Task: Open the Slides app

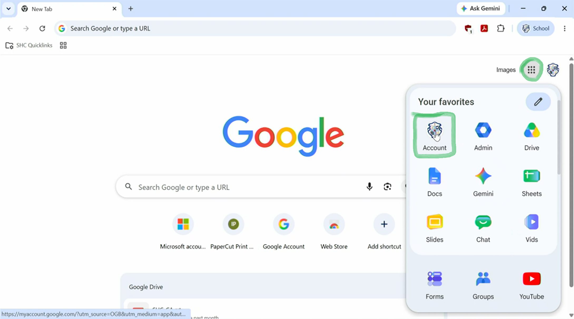Action: pos(434,228)
